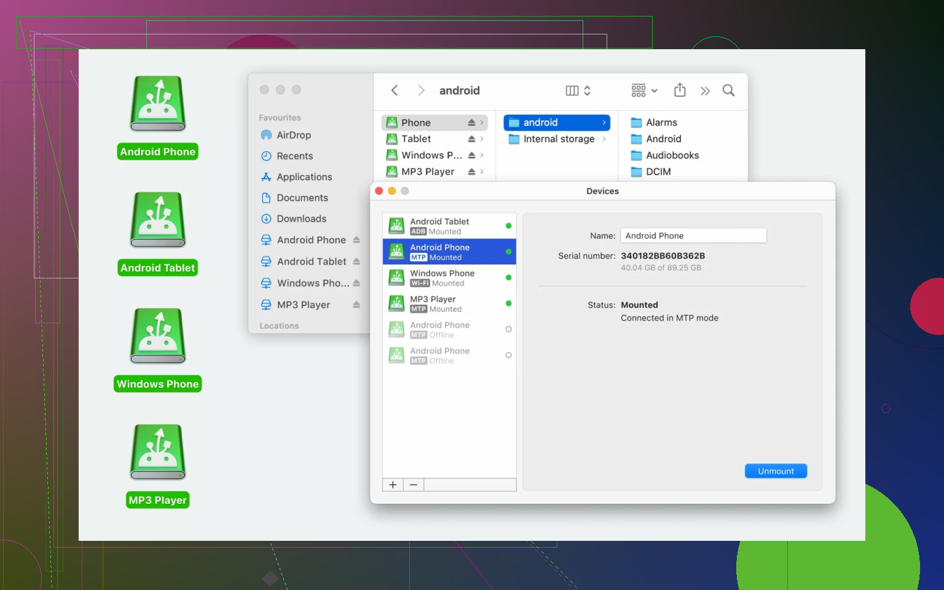Expand the MP3 Player row chevron in Finder
The height and width of the screenshot is (590, 944).
[482, 171]
